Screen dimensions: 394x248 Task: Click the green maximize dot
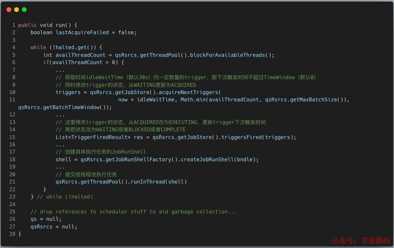[x=24, y=9]
